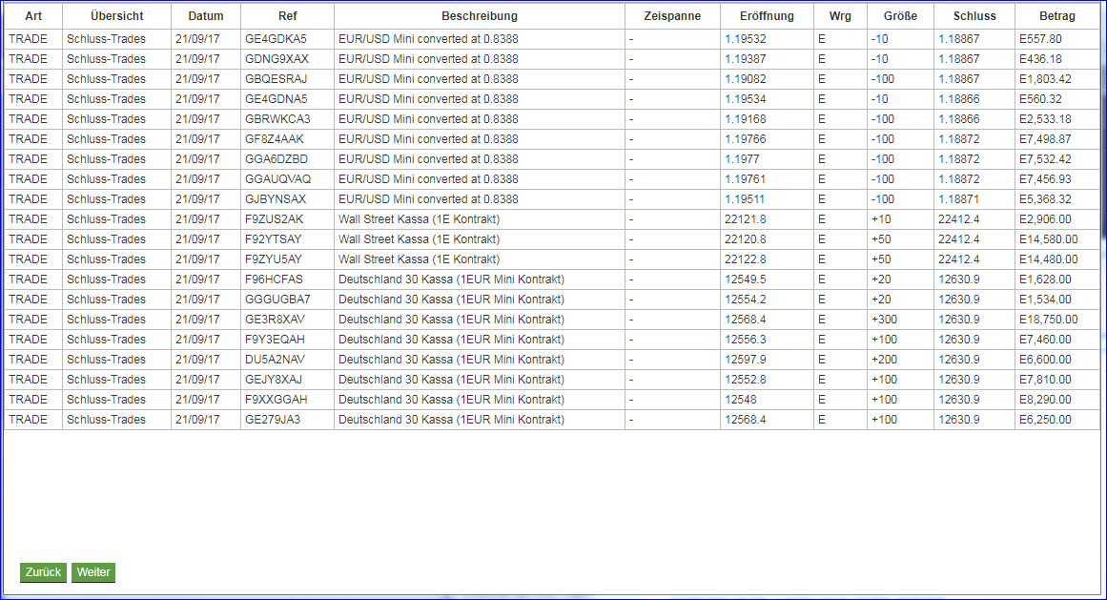1107x600 pixels.
Task: Select amount E1,803.42
Action: tap(1045, 79)
